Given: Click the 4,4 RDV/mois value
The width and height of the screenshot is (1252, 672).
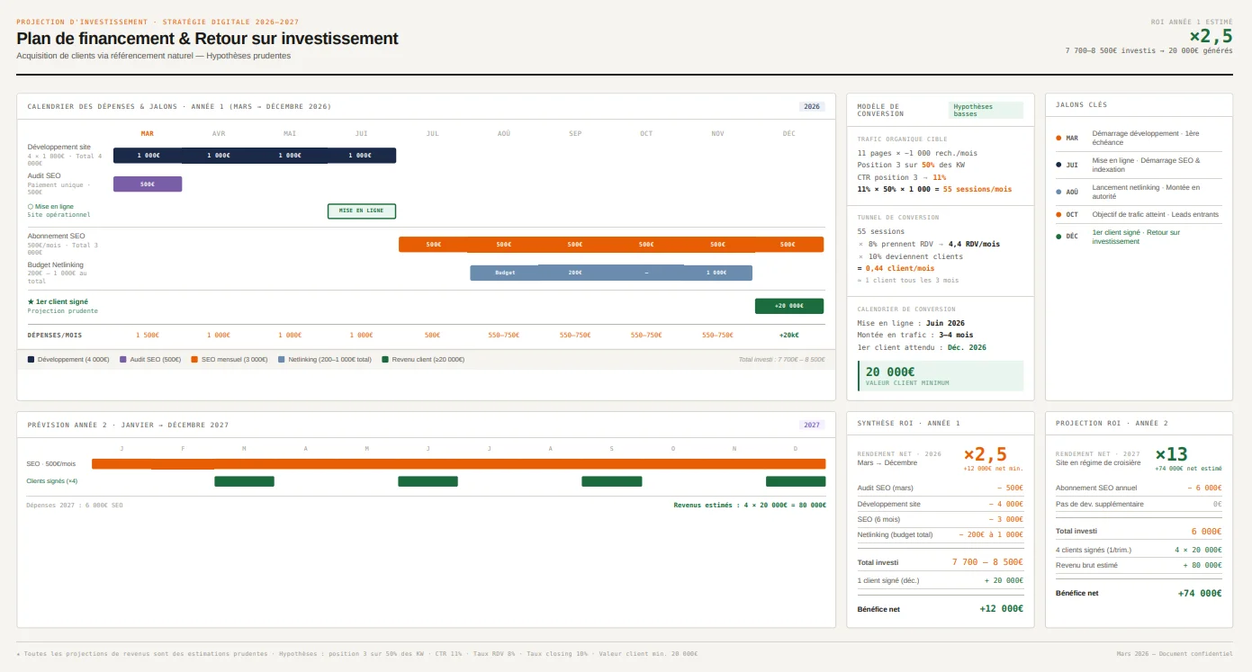Looking at the screenshot, I should (974, 244).
